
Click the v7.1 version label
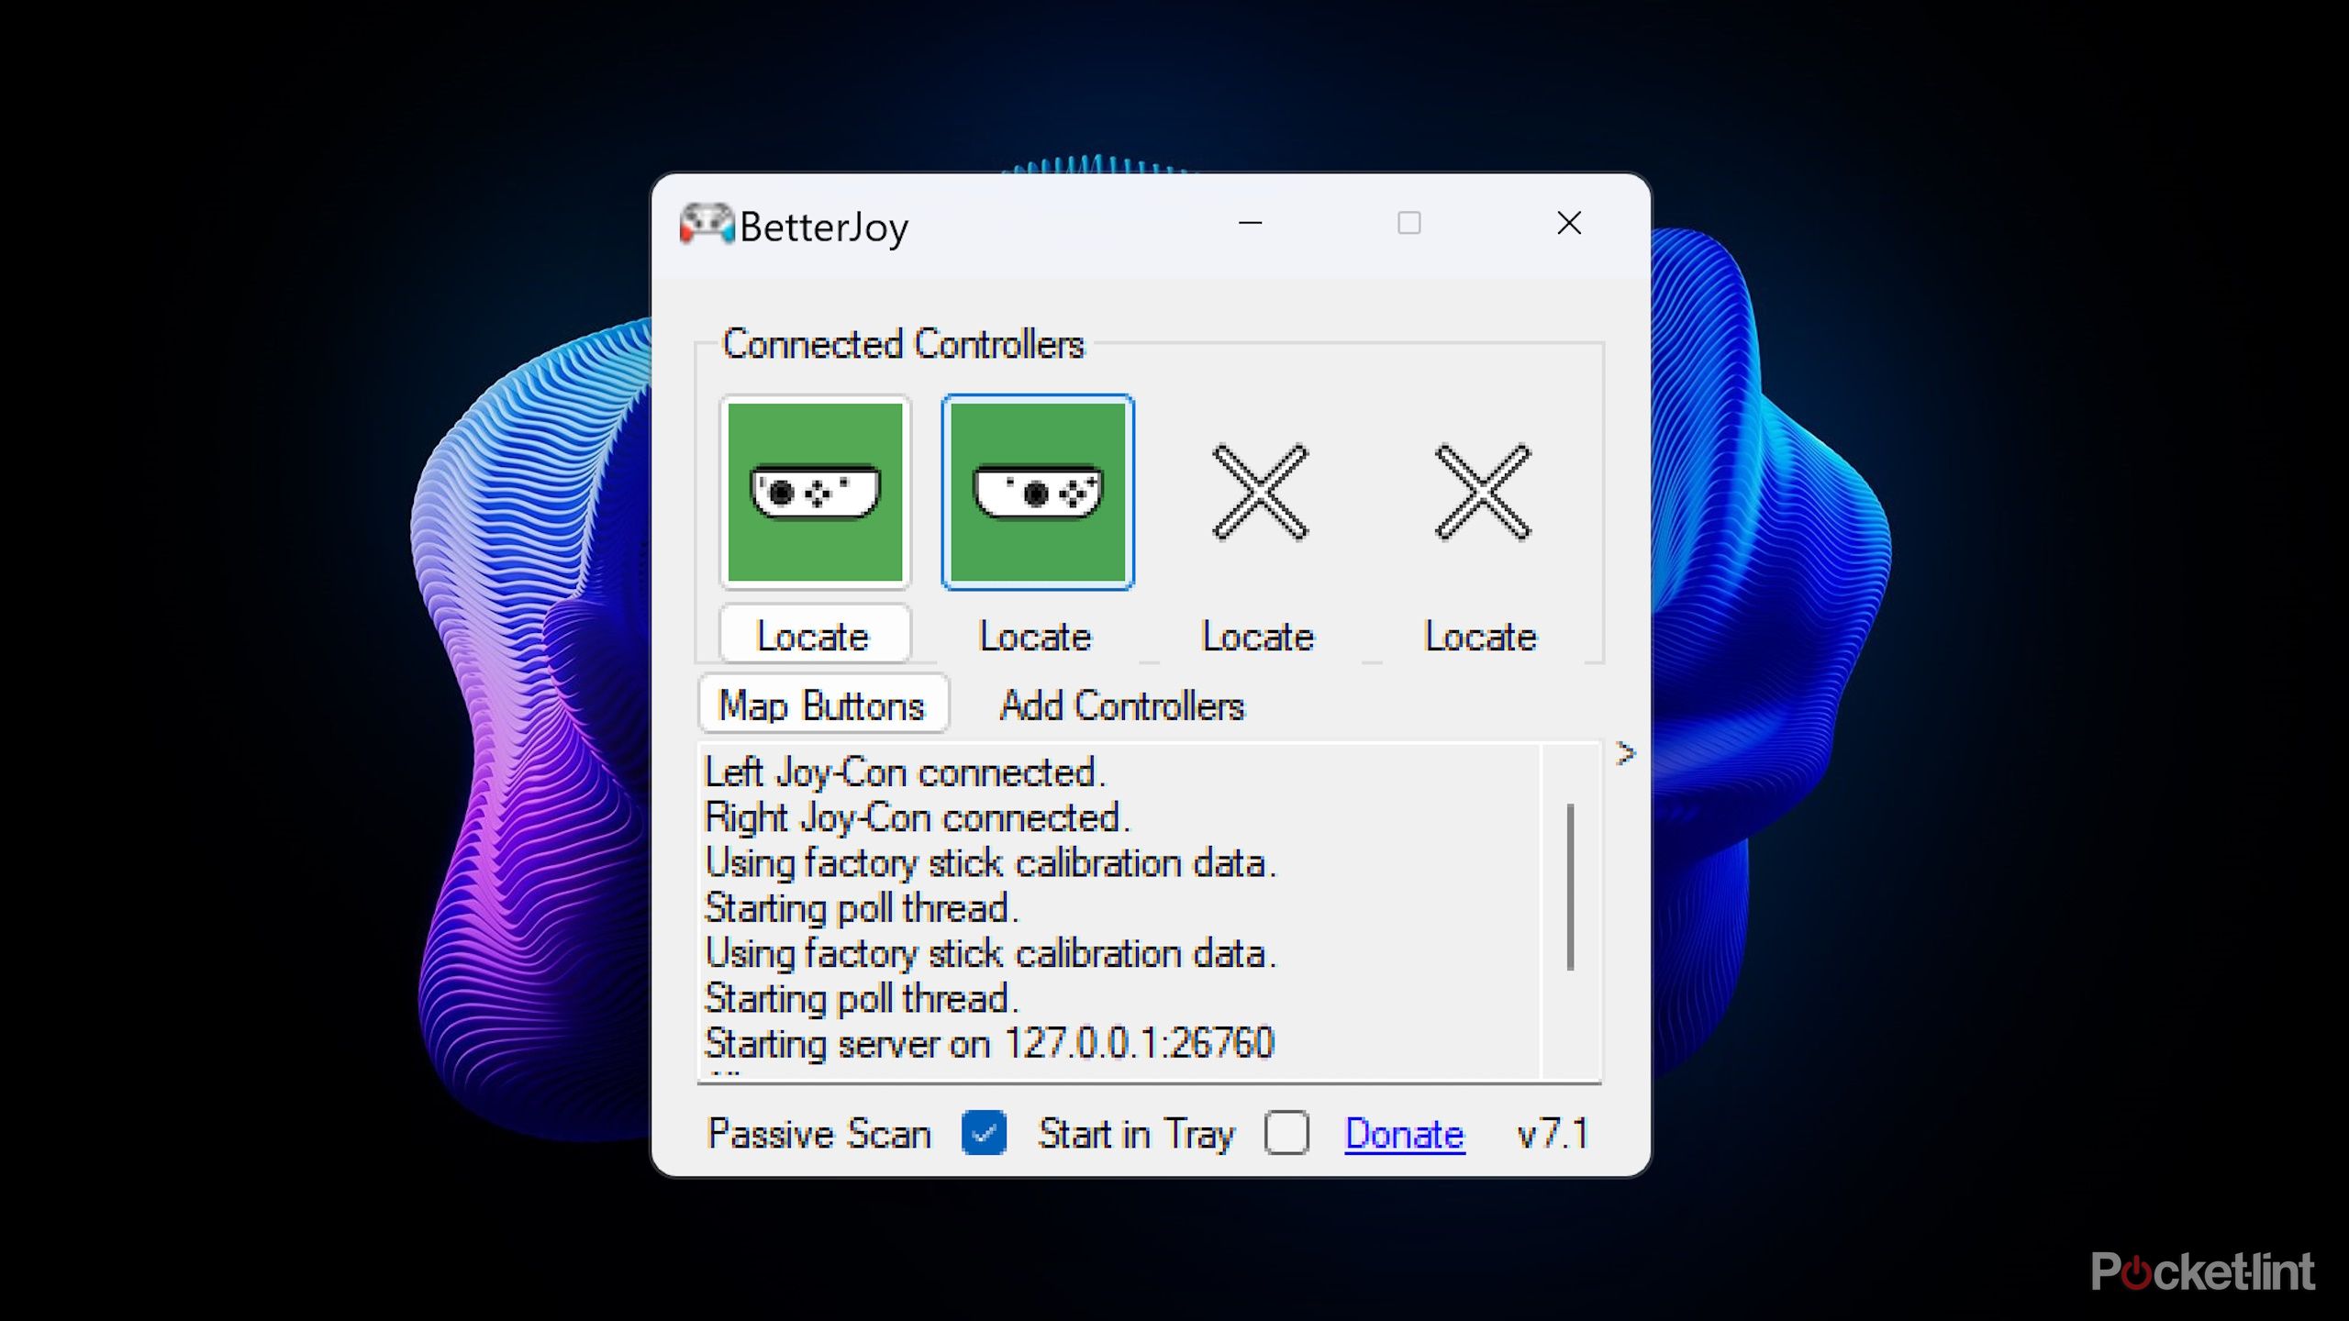point(1553,1134)
